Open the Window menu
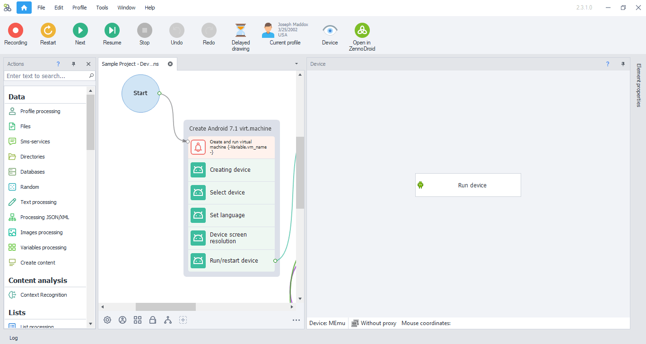Screen dimensions: 646x344 [126, 8]
